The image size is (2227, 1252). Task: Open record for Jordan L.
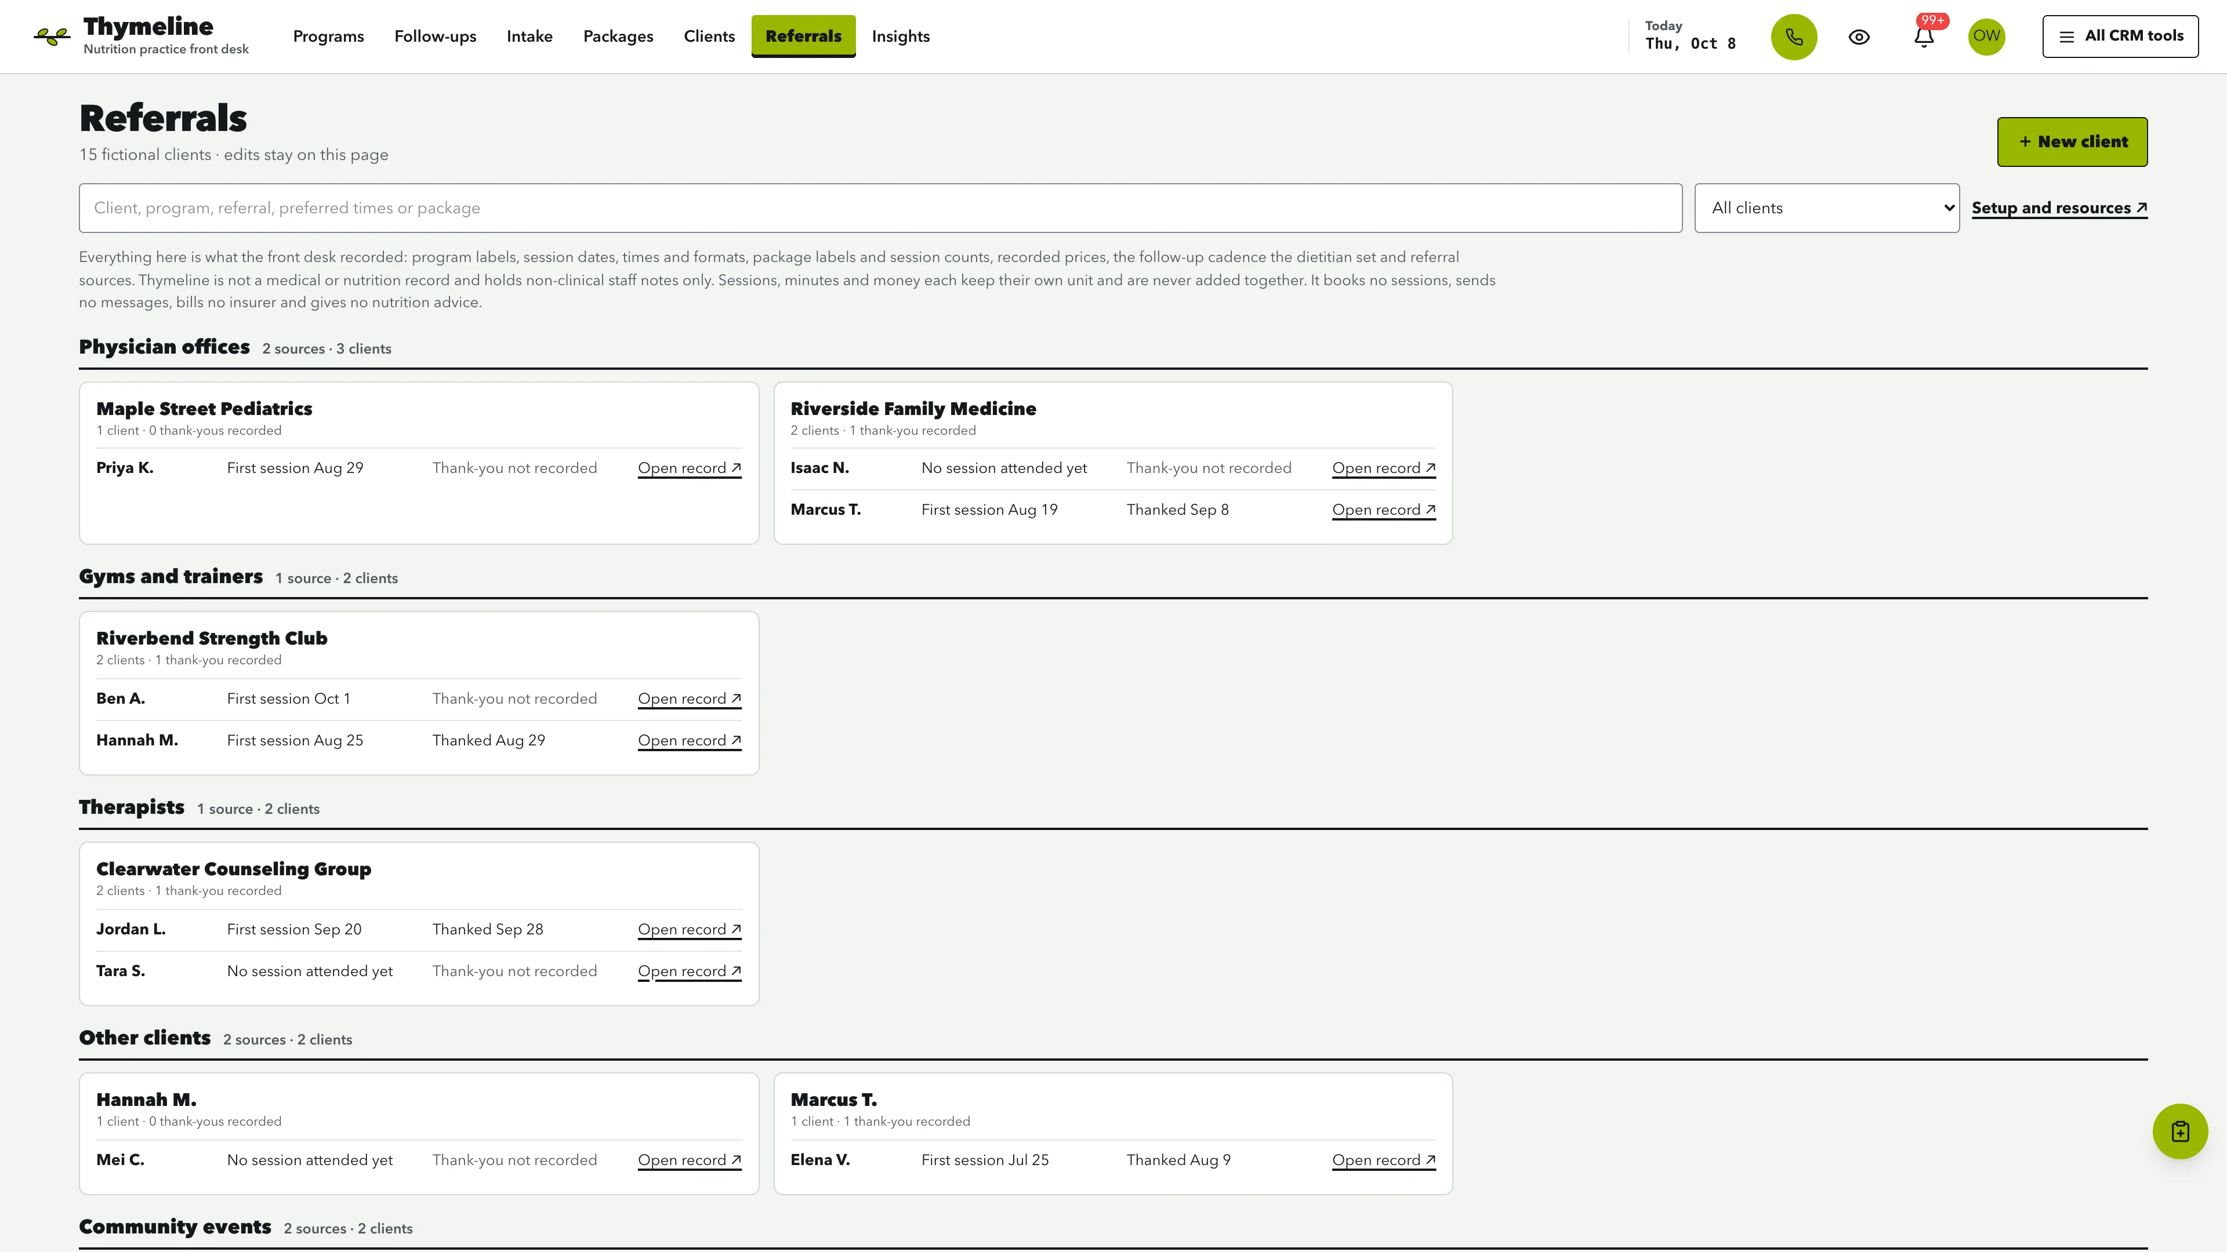(690, 930)
